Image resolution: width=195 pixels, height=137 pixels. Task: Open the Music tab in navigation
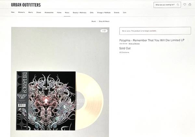[67, 13]
